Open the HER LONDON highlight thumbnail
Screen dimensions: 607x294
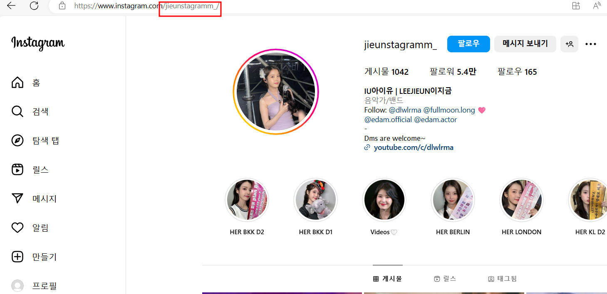pos(521,200)
